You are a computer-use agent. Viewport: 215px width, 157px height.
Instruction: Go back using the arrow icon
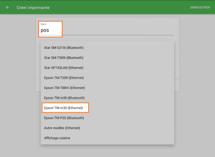[7, 7]
